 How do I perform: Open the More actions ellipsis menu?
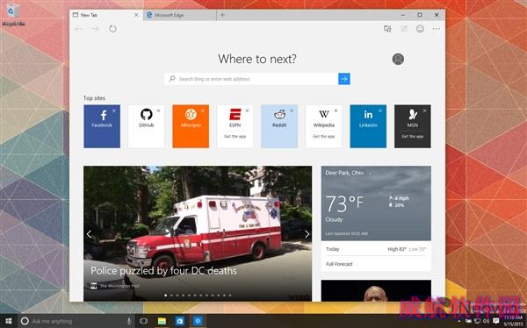[x=437, y=29]
